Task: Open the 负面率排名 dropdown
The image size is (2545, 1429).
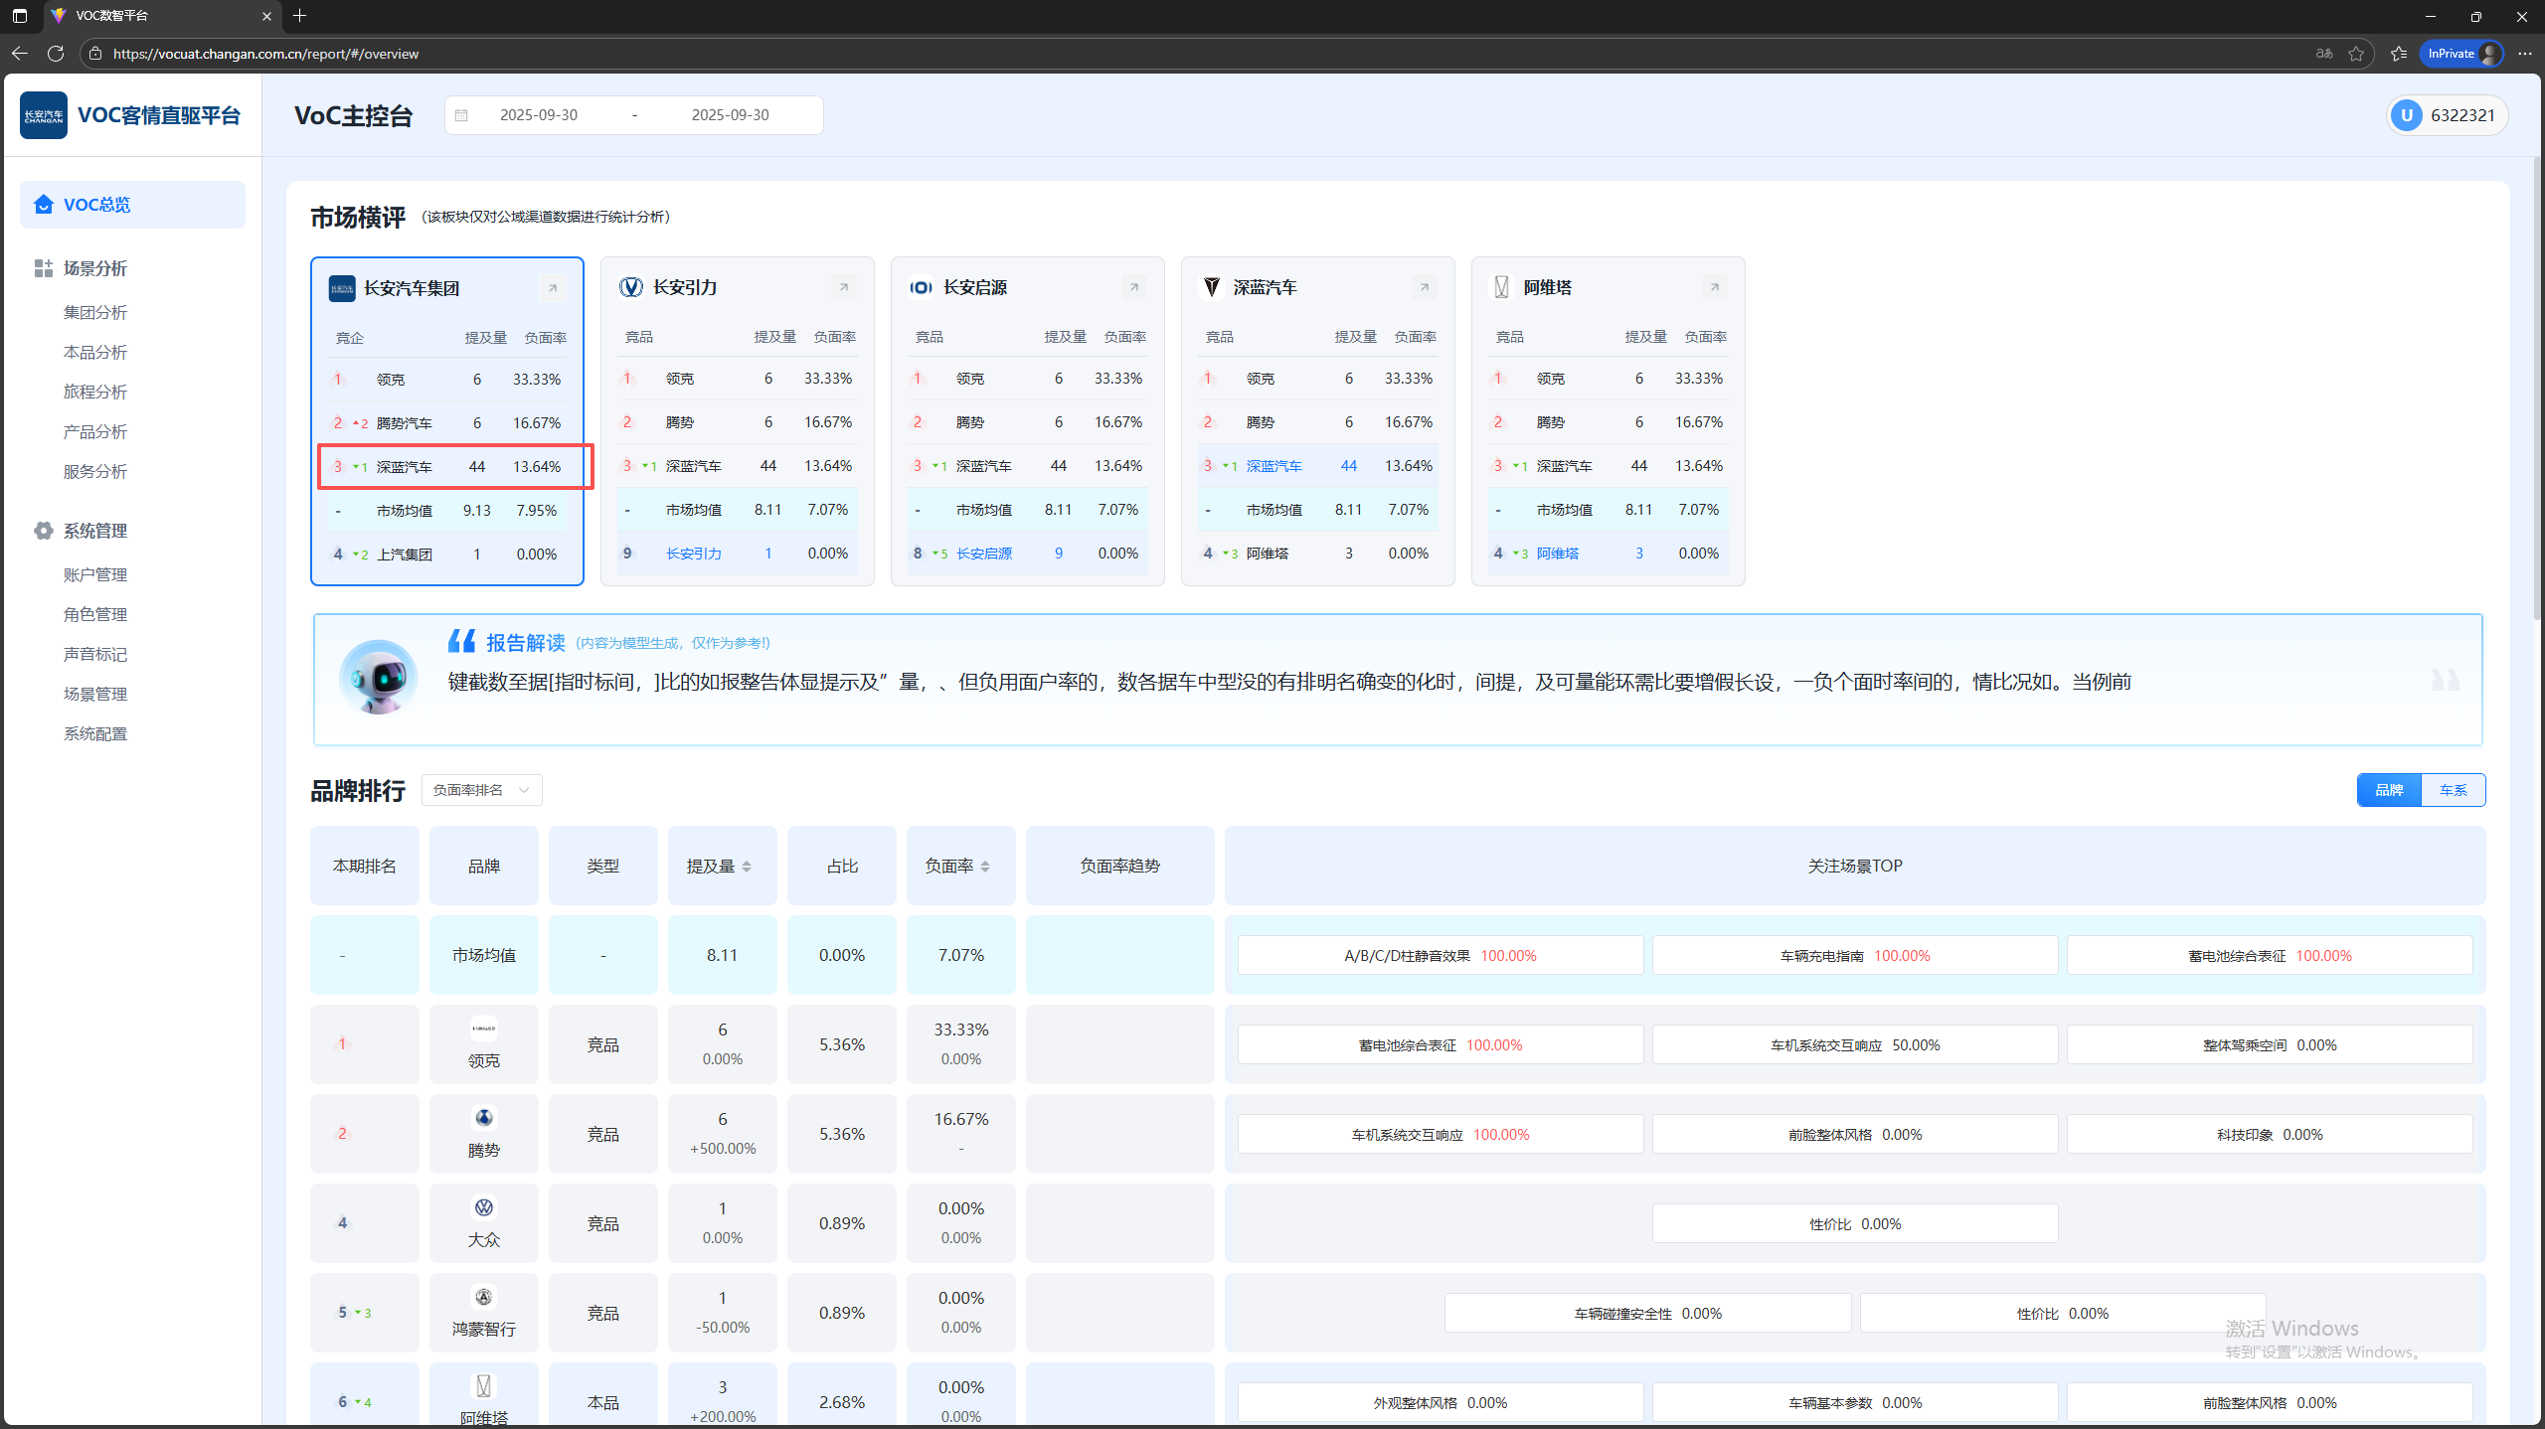Action: tap(481, 790)
